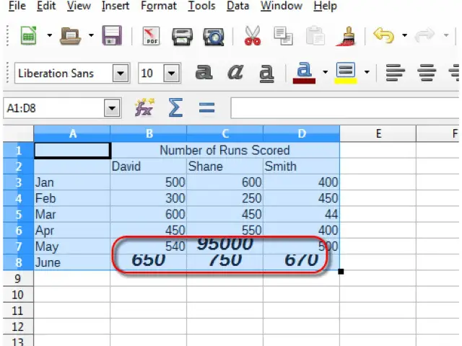Open the Help menu
Image resolution: width=462 pixels, height=346 pixels.
pyautogui.click(x=325, y=6)
